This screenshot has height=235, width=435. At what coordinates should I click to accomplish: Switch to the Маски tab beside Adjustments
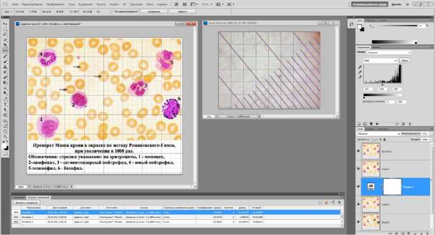[x=375, y=47]
